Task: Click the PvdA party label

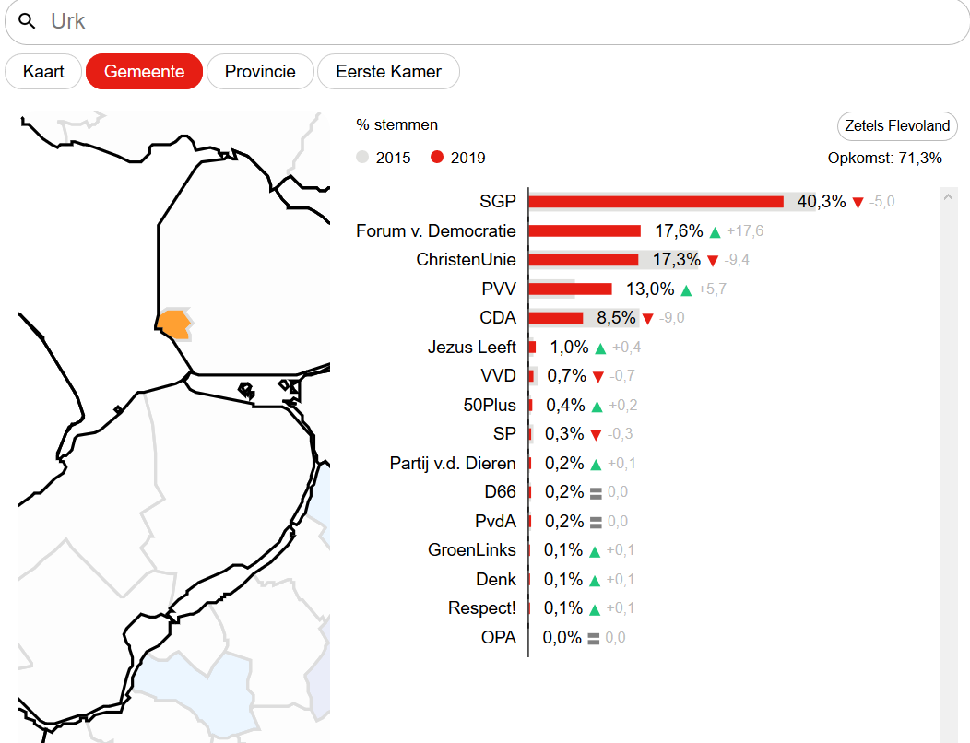Action: click(495, 522)
